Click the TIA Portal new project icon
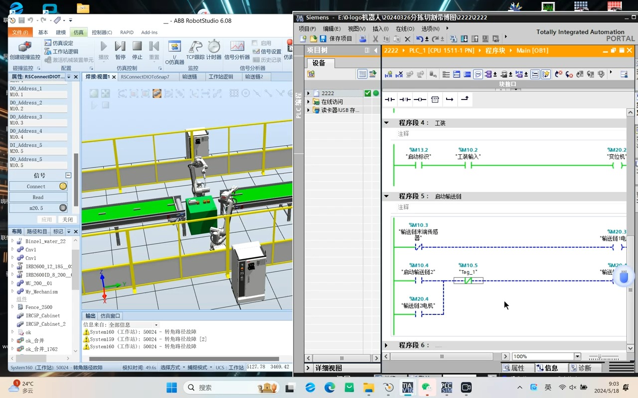638x398 pixels. pyautogui.click(x=304, y=39)
